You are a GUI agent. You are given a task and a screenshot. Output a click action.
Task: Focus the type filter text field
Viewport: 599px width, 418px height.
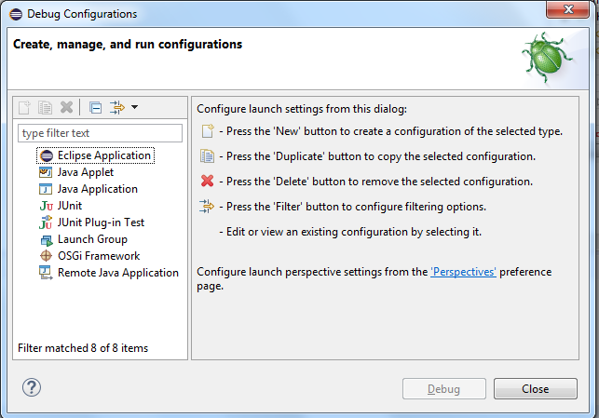point(100,133)
